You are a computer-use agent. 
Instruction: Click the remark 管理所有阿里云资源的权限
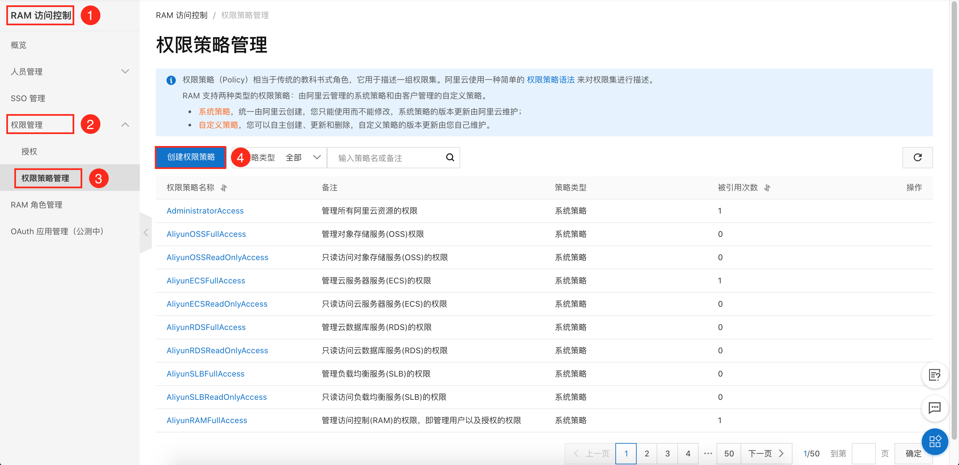(x=369, y=211)
